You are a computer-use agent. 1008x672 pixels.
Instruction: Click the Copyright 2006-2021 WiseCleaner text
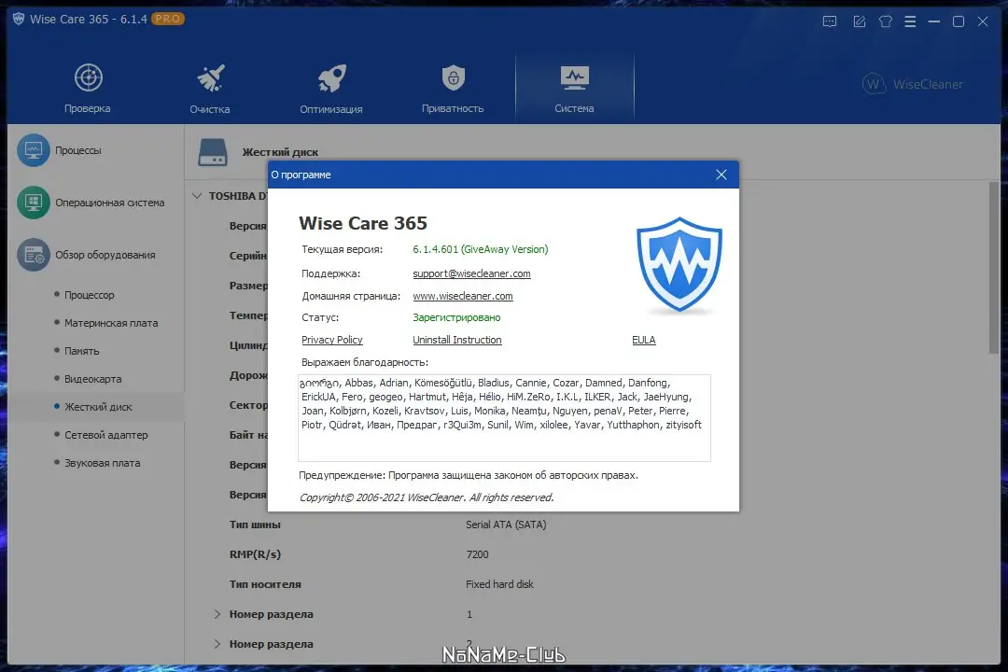point(427,497)
